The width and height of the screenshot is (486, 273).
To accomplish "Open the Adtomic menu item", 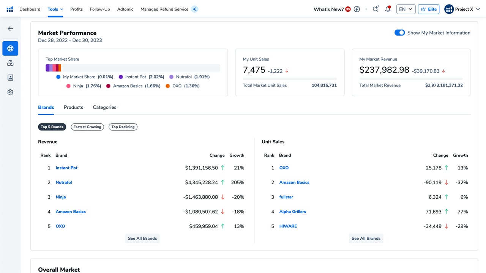I will pyautogui.click(x=125, y=9).
